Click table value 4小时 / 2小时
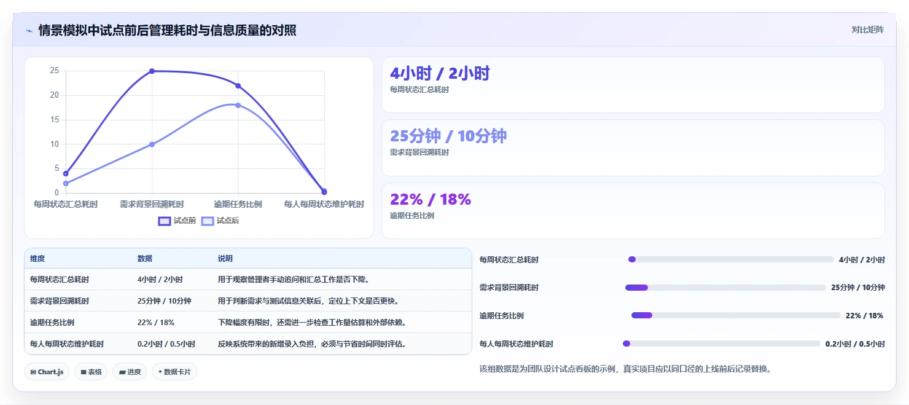 coord(160,280)
